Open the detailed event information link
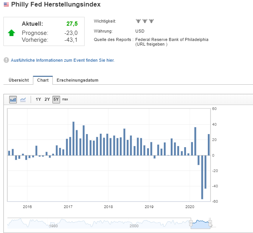This screenshot has width=253, height=233. point(63,60)
